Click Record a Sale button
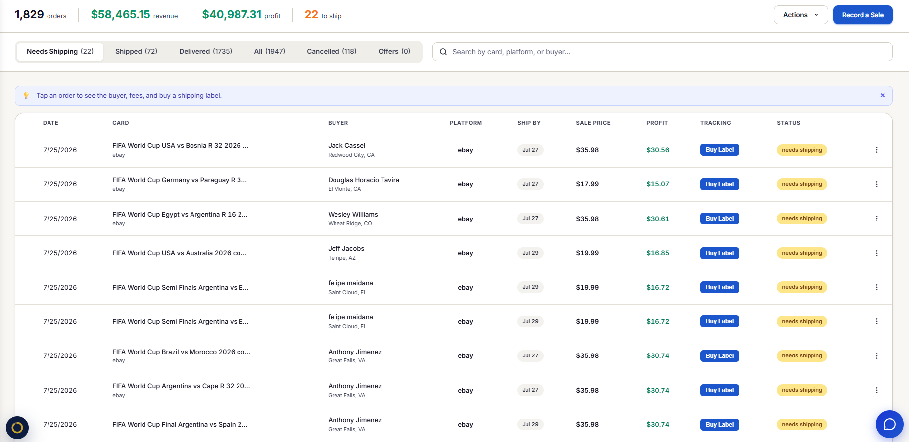This screenshot has width=909, height=442. coord(862,15)
